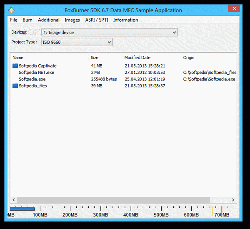
Task: Click the date 27.01.2012 10:03:53
Action: pos(145,73)
